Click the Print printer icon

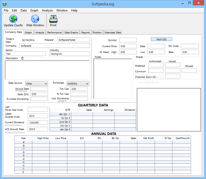pos(53,19)
